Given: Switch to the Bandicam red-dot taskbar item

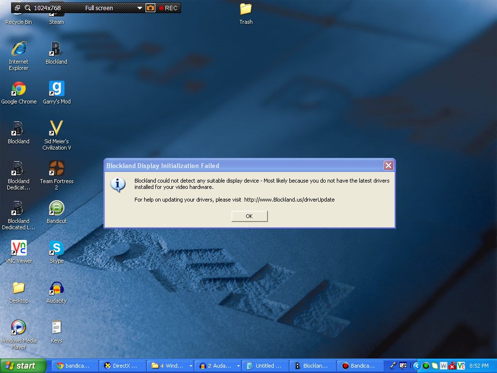Looking at the screenshot, I should [361, 366].
